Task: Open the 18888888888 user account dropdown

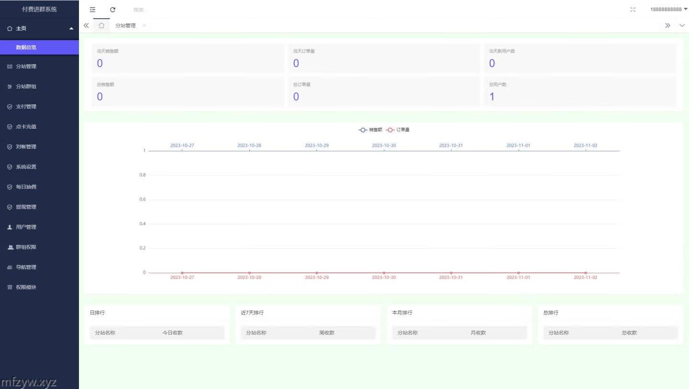Action: [x=668, y=10]
